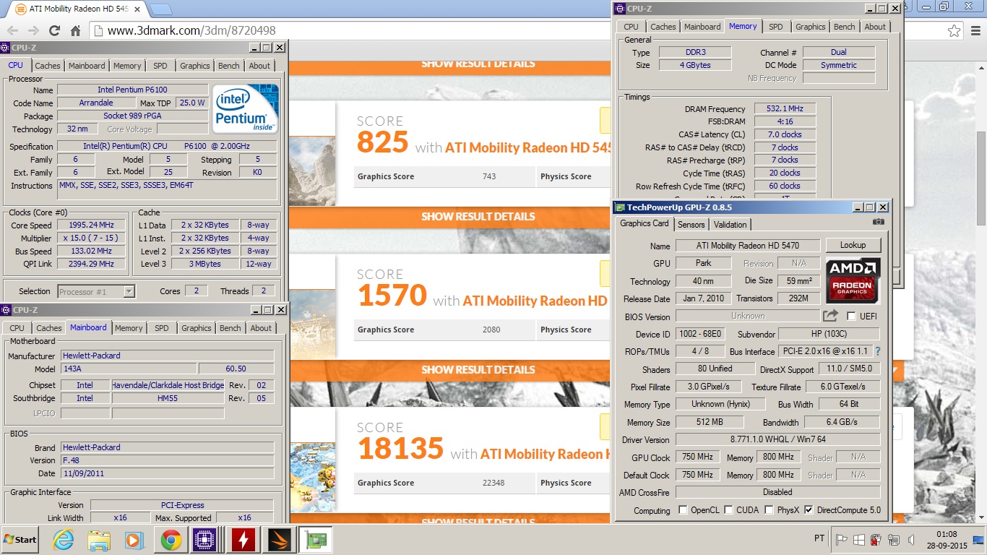Click Chrome's forward navigation arrow
Image resolution: width=987 pixels, height=555 pixels.
click(x=33, y=30)
